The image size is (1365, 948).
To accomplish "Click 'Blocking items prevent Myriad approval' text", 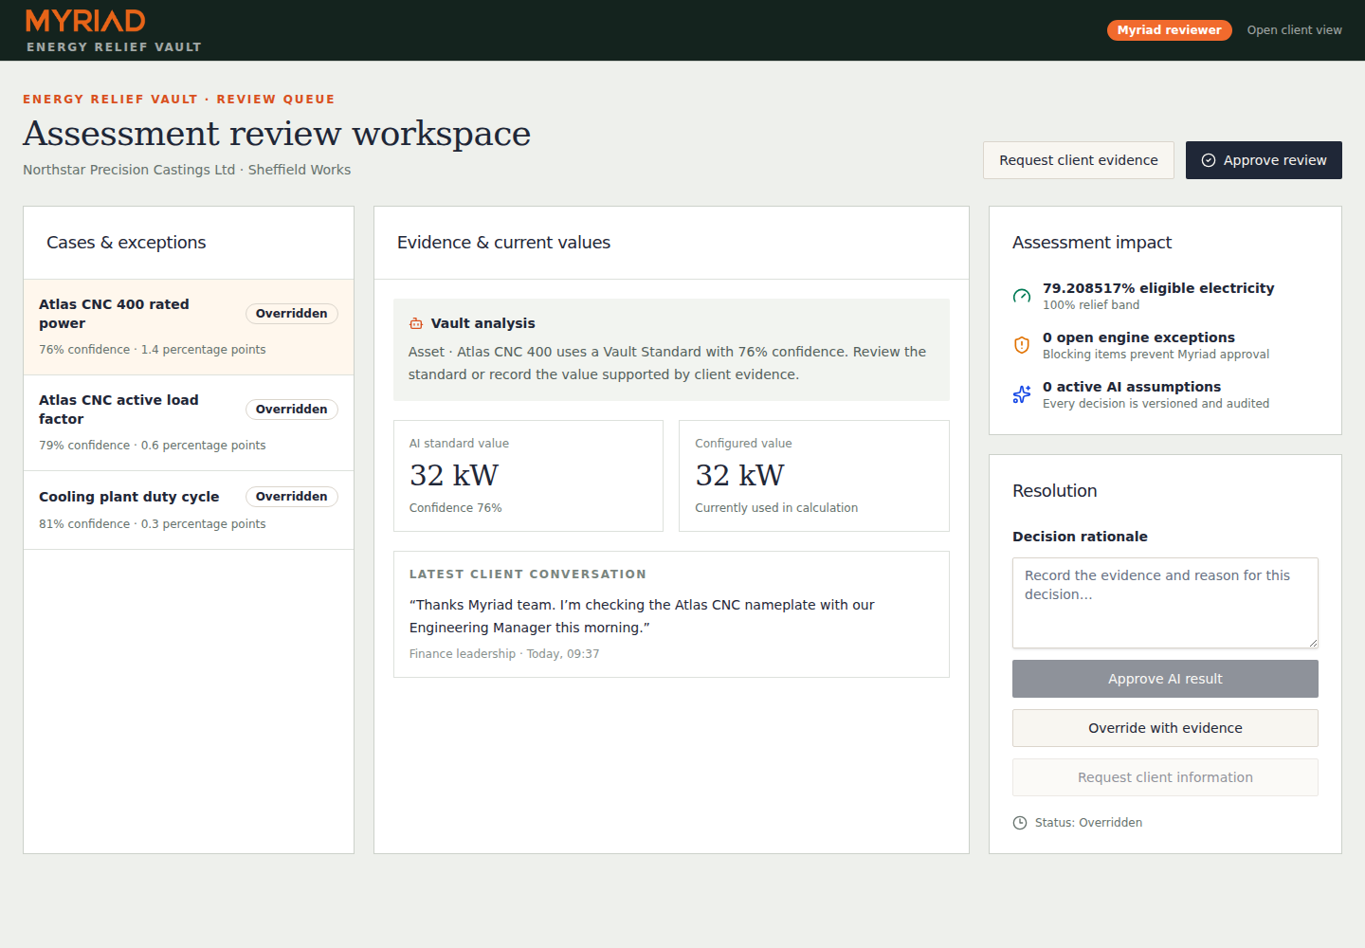I will tap(1156, 355).
